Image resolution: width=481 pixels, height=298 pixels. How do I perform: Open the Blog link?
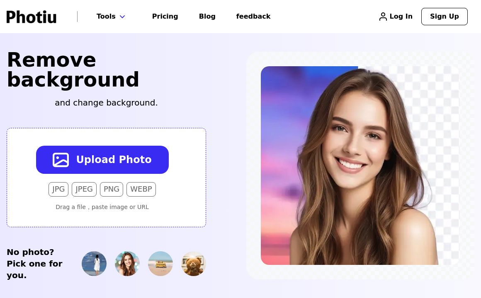207,17
